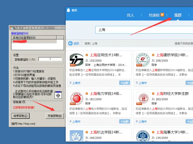The image size is (193, 144).
Task: Click group title 上海电力学院14级...
Action: (x=106, y=94)
